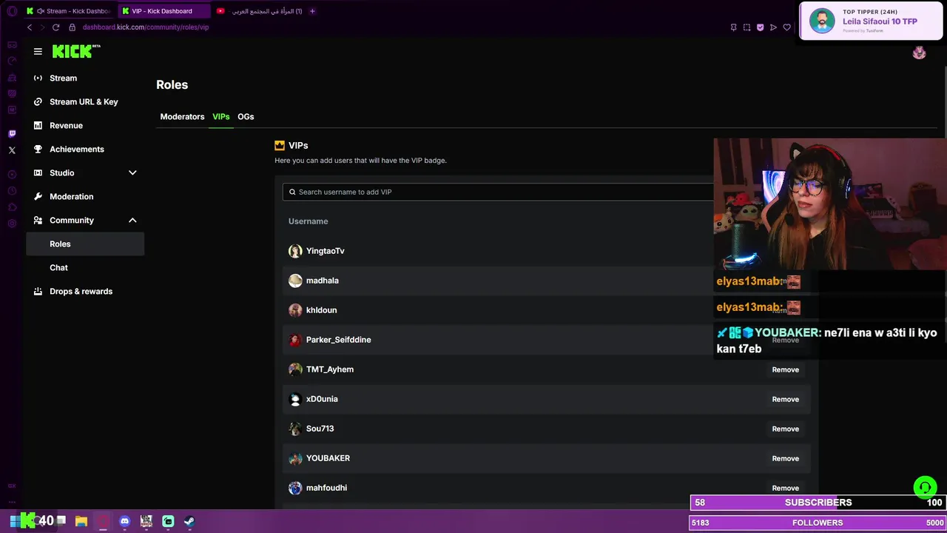
Task: Open File Explorer from the taskbar
Action: tap(81, 521)
